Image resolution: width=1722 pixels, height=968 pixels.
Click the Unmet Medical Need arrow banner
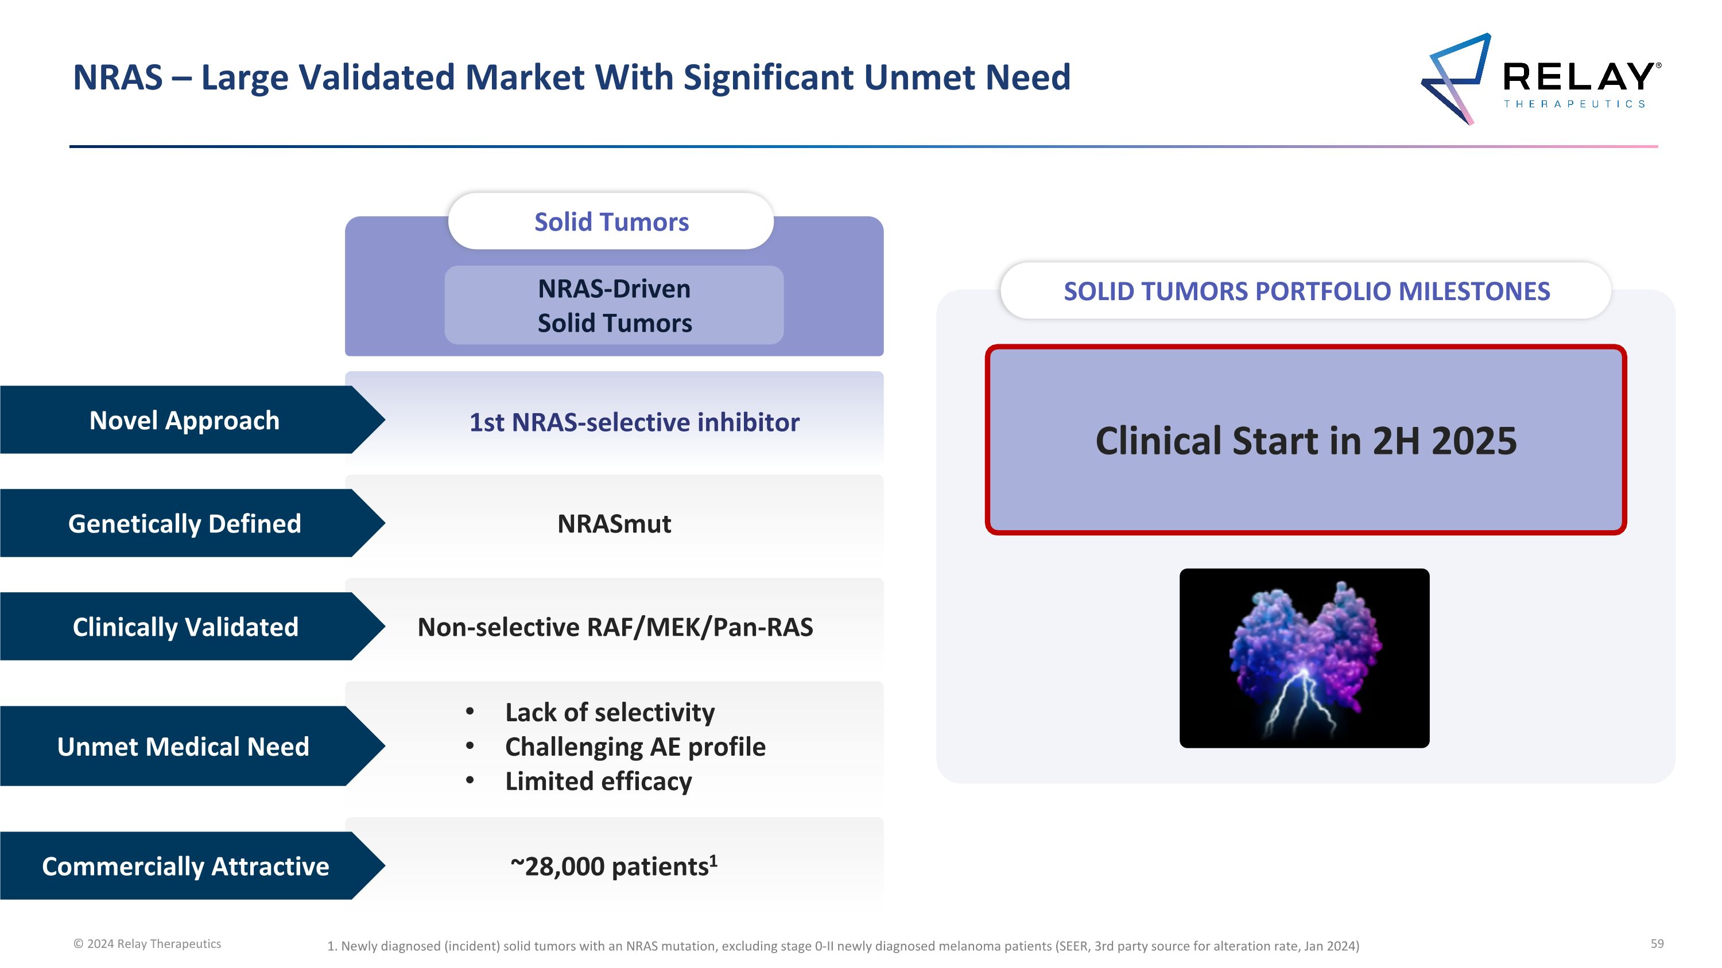click(183, 746)
